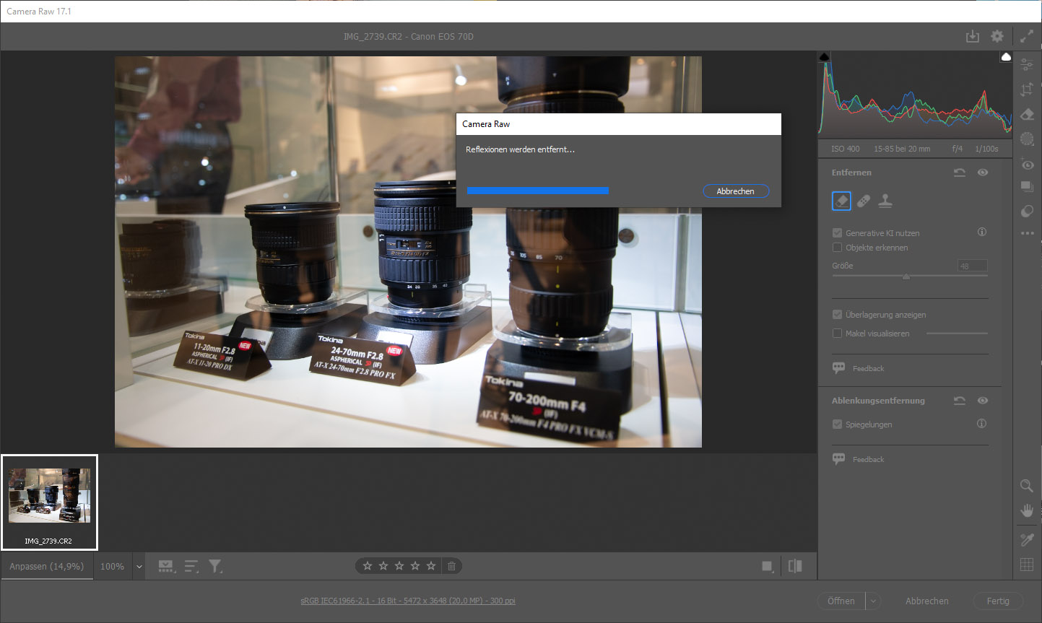Toggle visibility eye for Entfernen panel
Image resolution: width=1042 pixels, height=623 pixels.
pos(982,173)
